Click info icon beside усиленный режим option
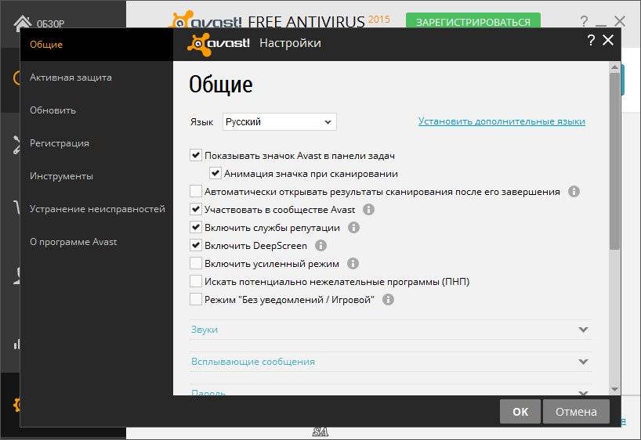Screen dimensions: 641x440 click(x=353, y=264)
